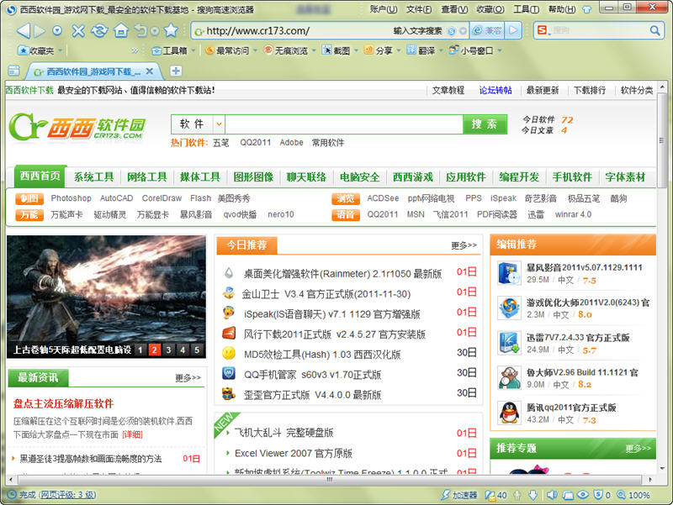The image size is (673, 505).
Task: Stop loading with the X toolbar icon
Action: pyautogui.click(x=78, y=30)
